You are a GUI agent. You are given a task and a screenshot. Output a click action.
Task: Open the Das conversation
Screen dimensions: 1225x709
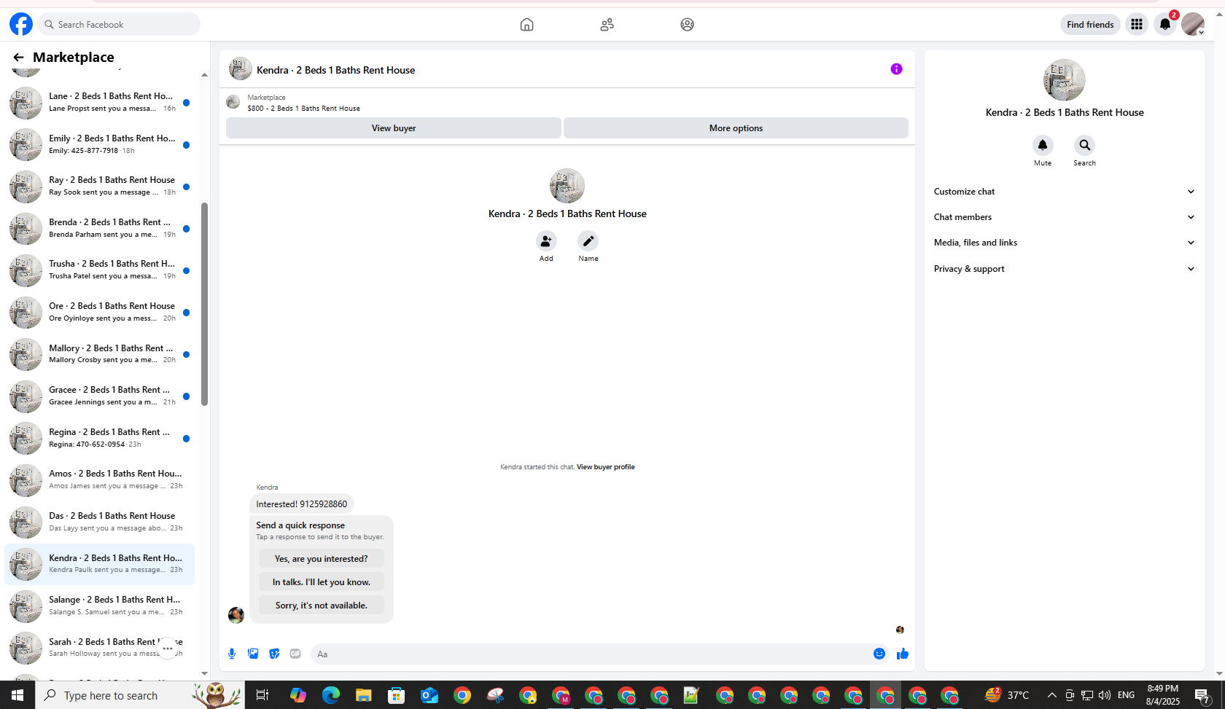99,522
